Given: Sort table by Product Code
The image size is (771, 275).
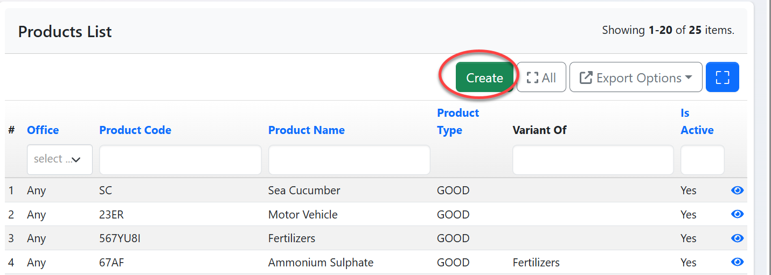Looking at the screenshot, I should pos(135,130).
